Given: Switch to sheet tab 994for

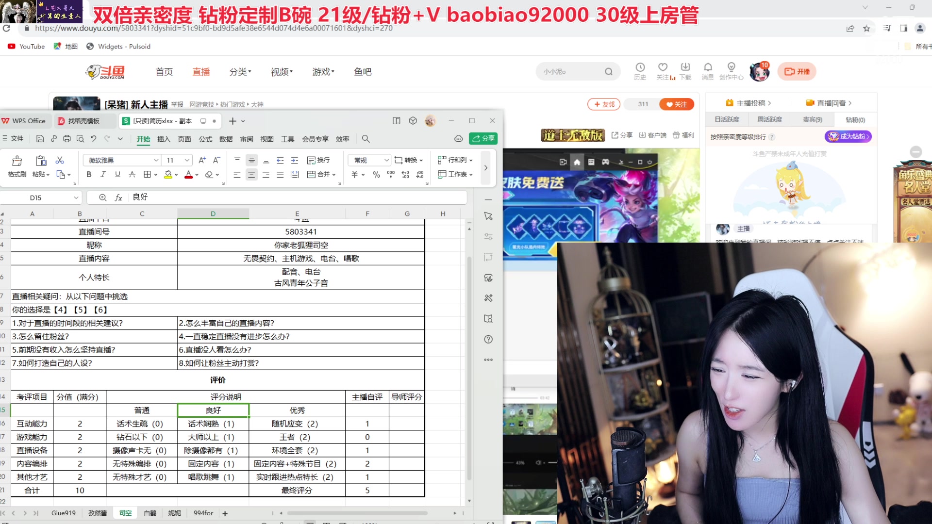Looking at the screenshot, I should (203, 513).
